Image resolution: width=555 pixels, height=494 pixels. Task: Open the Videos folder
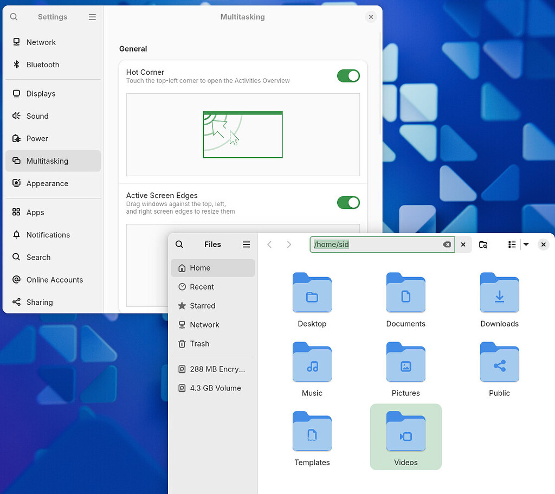click(405, 437)
